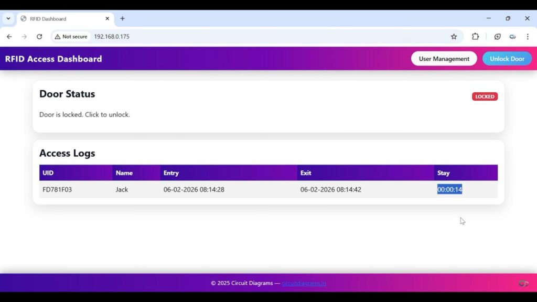Click exit time 06-02-2026 08:14:42

point(330,189)
